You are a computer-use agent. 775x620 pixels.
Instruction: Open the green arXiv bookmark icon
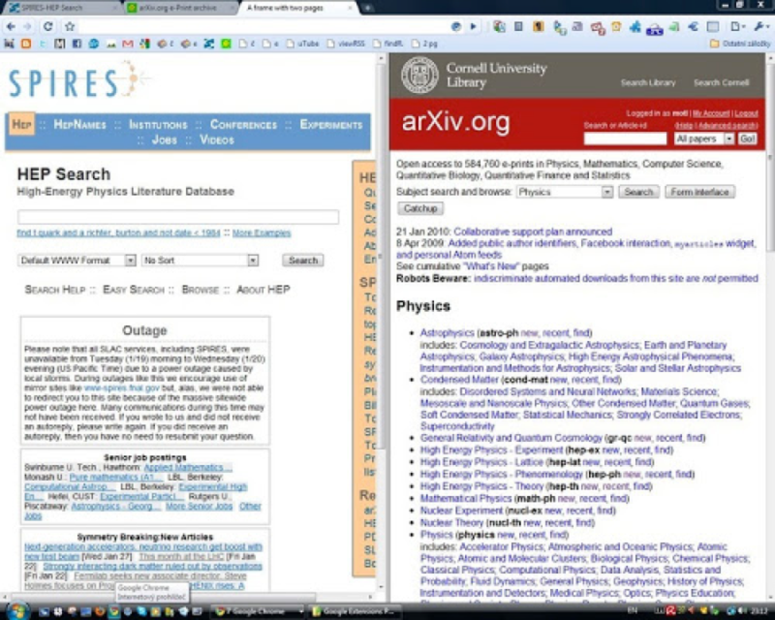point(226,44)
